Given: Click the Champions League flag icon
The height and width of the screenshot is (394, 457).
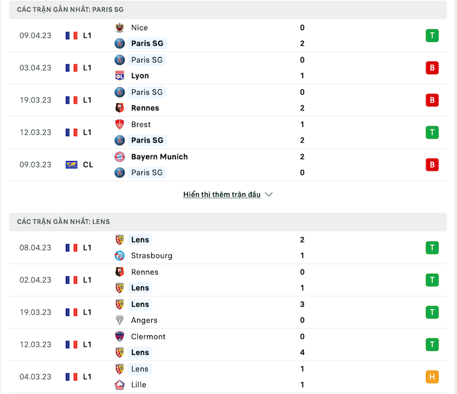Looking at the screenshot, I should 71,165.
